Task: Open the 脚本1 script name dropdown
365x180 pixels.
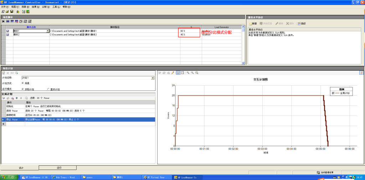Action: pyautogui.click(x=48, y=31)
